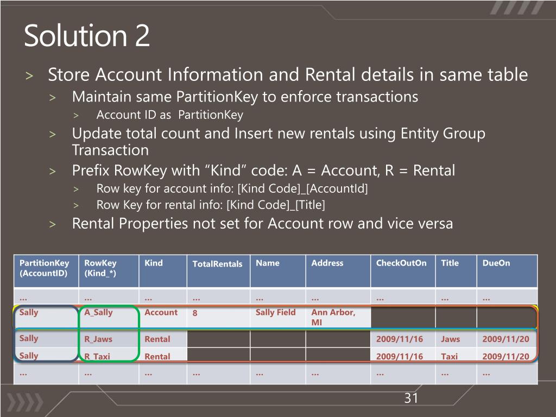
Task: Click the 'A_Sally' row key cell
Action: (109, 317)
